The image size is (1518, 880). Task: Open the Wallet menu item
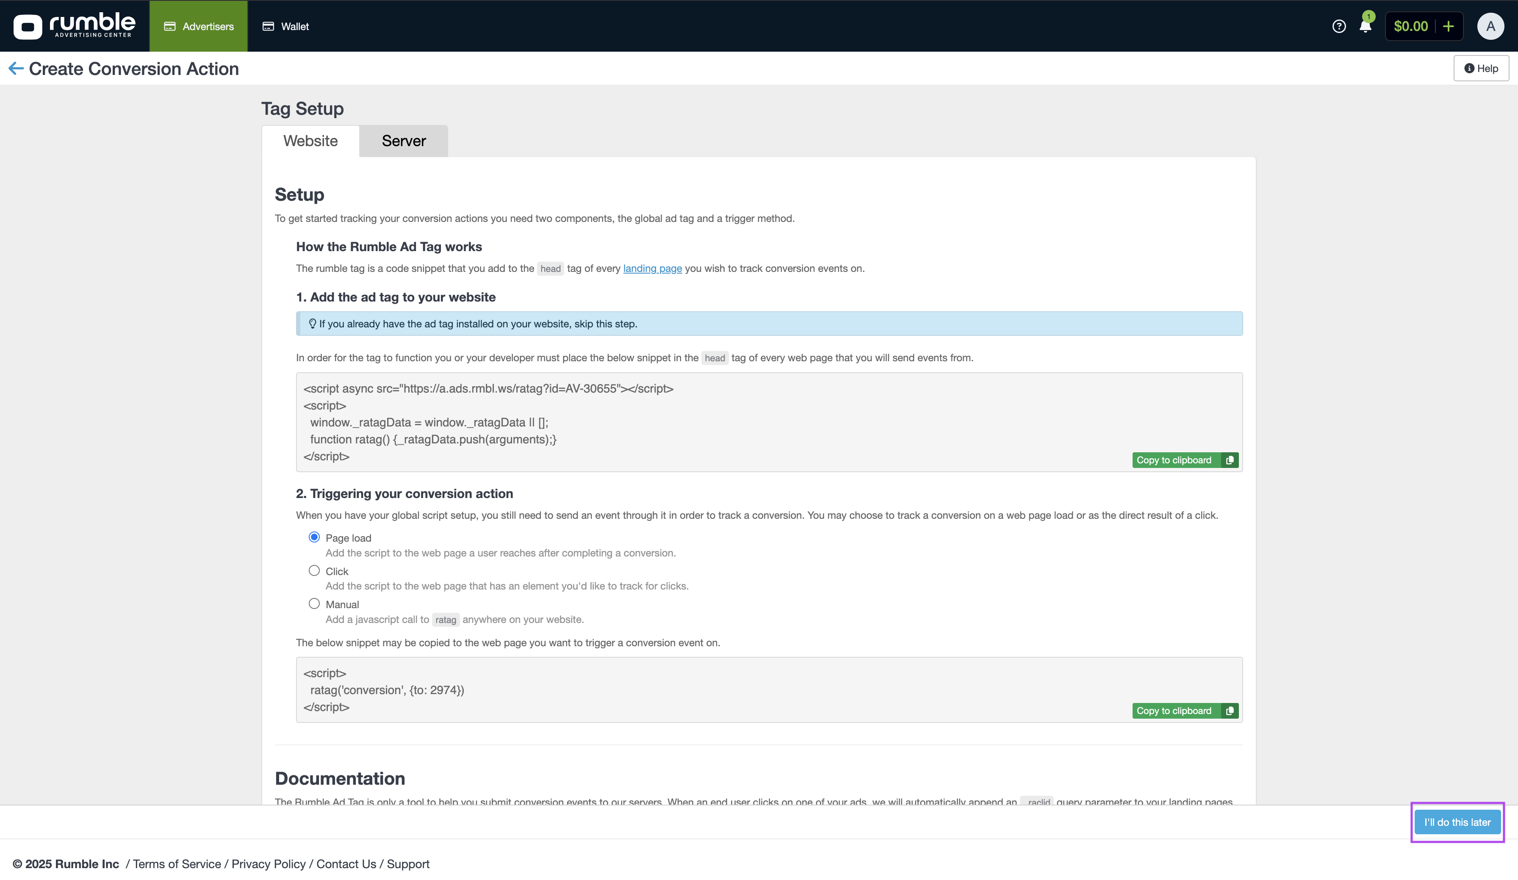(285, 27)
